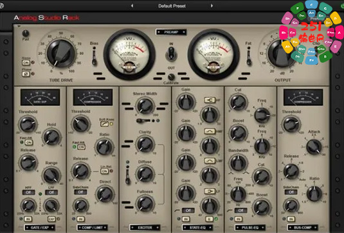Open the SideChain Off selector in Bus-Comp
344x233 pixels.
click(x=291, y=192)
